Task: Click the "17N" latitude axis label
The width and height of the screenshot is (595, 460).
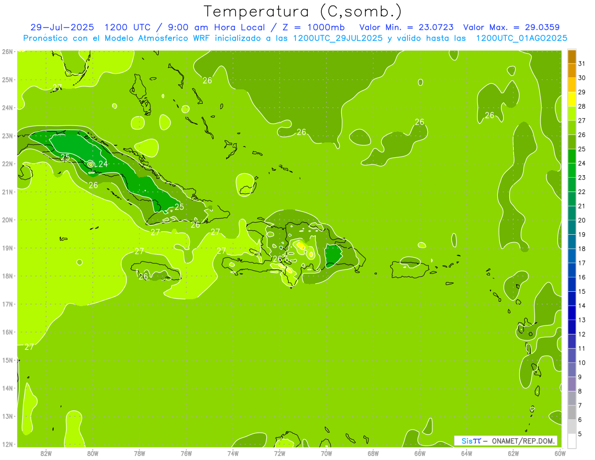Action: (7, 304)
